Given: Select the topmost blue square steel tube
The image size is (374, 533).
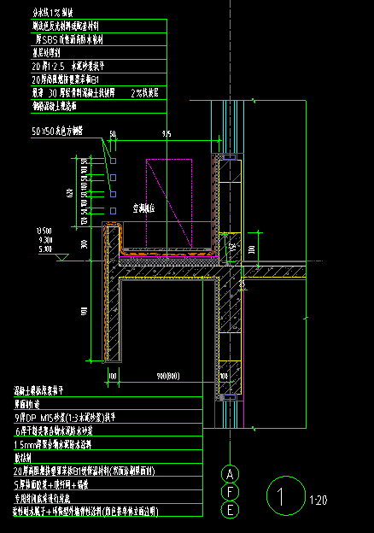Looking at the screenshot, I should [113, 161].
